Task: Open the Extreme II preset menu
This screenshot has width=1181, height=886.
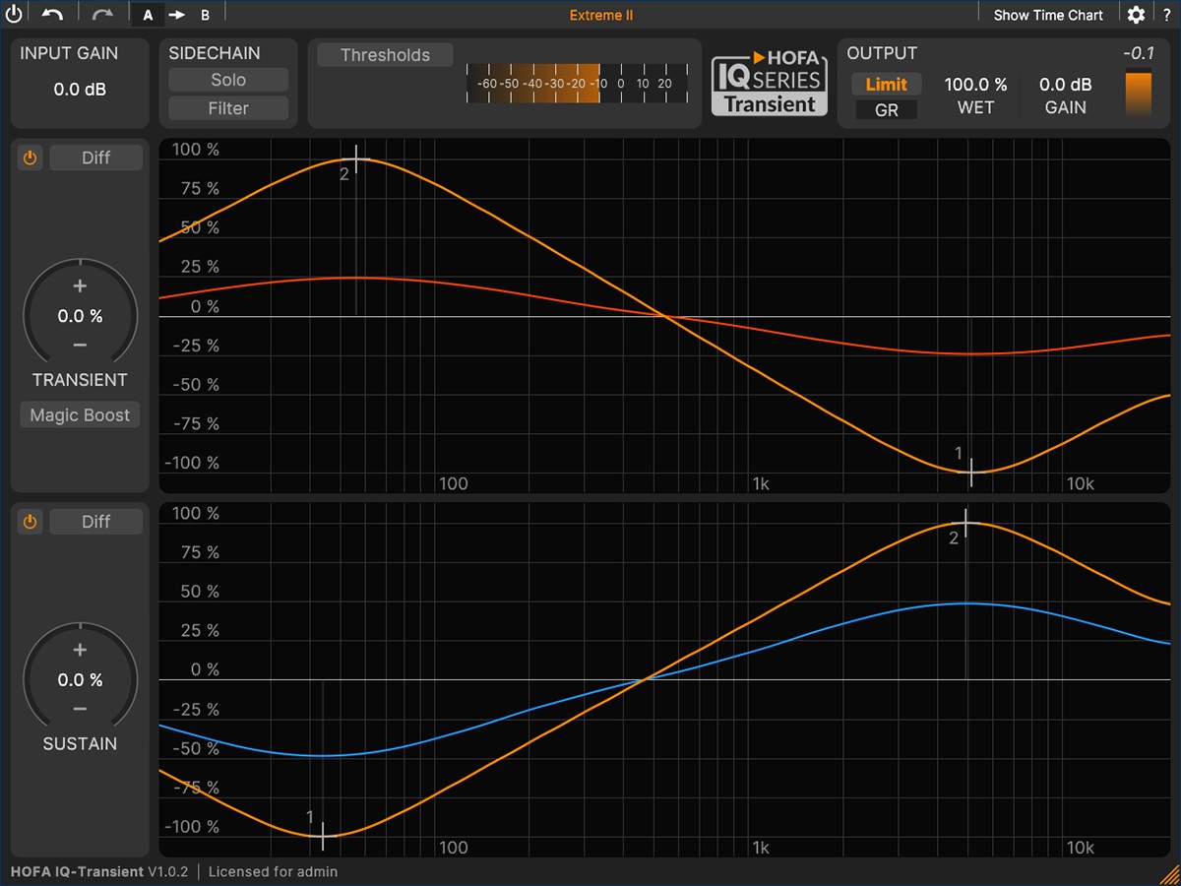Action: click(601, 15)
